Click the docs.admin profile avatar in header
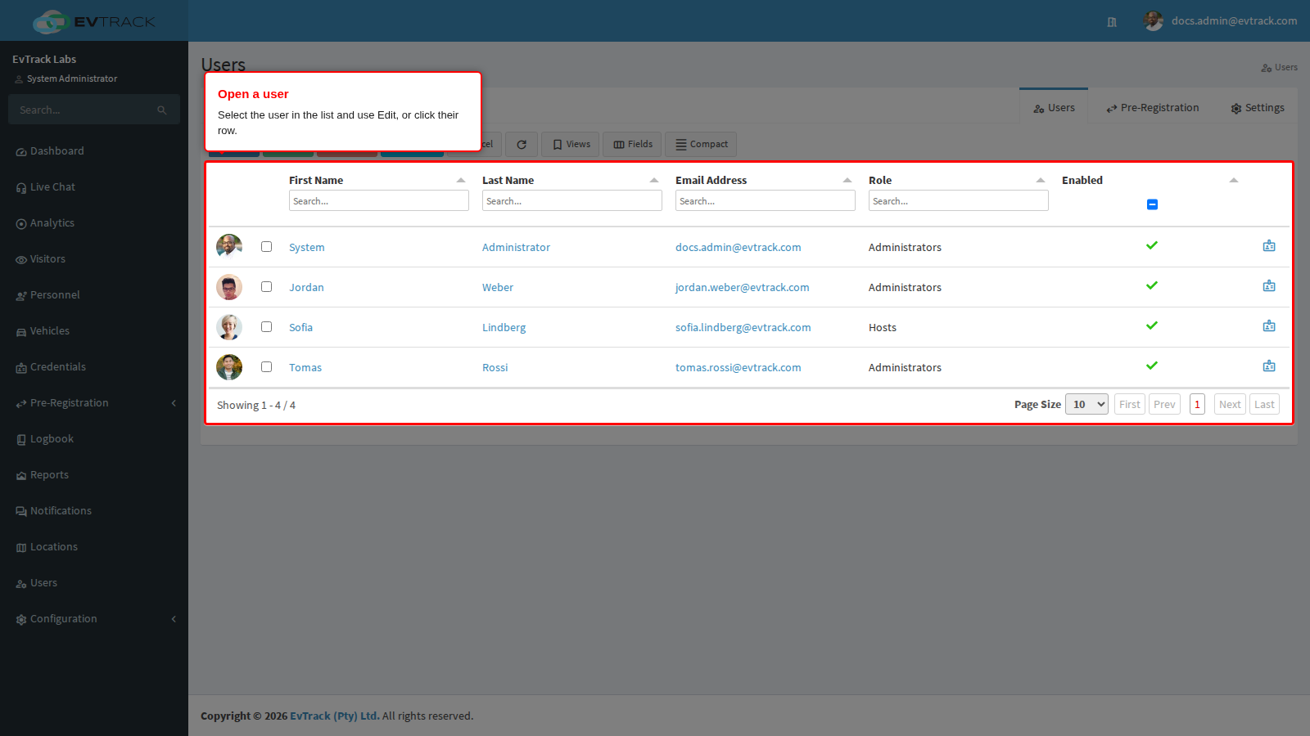 tap(1154, 20)
